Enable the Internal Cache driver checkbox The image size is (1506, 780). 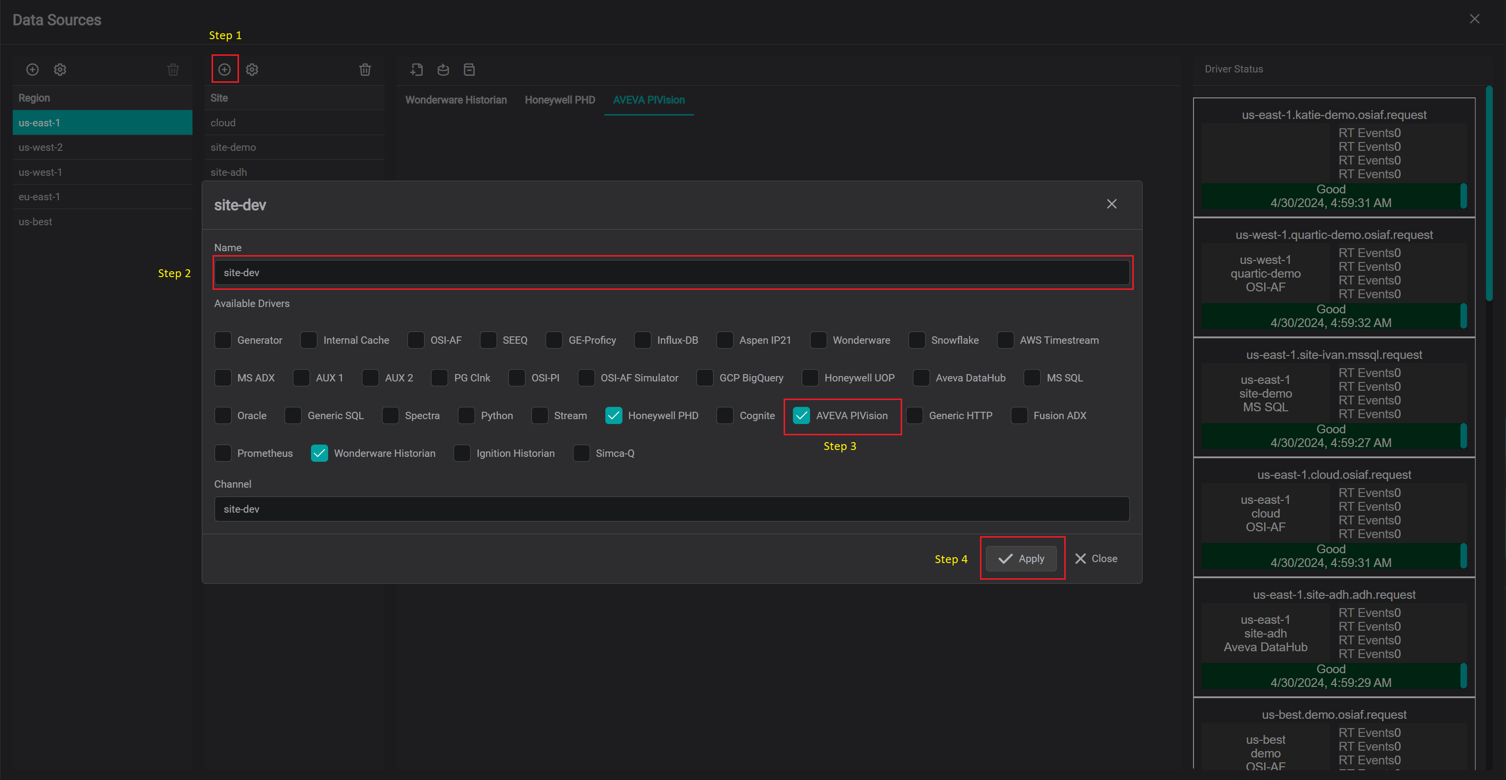pos(309,340)
